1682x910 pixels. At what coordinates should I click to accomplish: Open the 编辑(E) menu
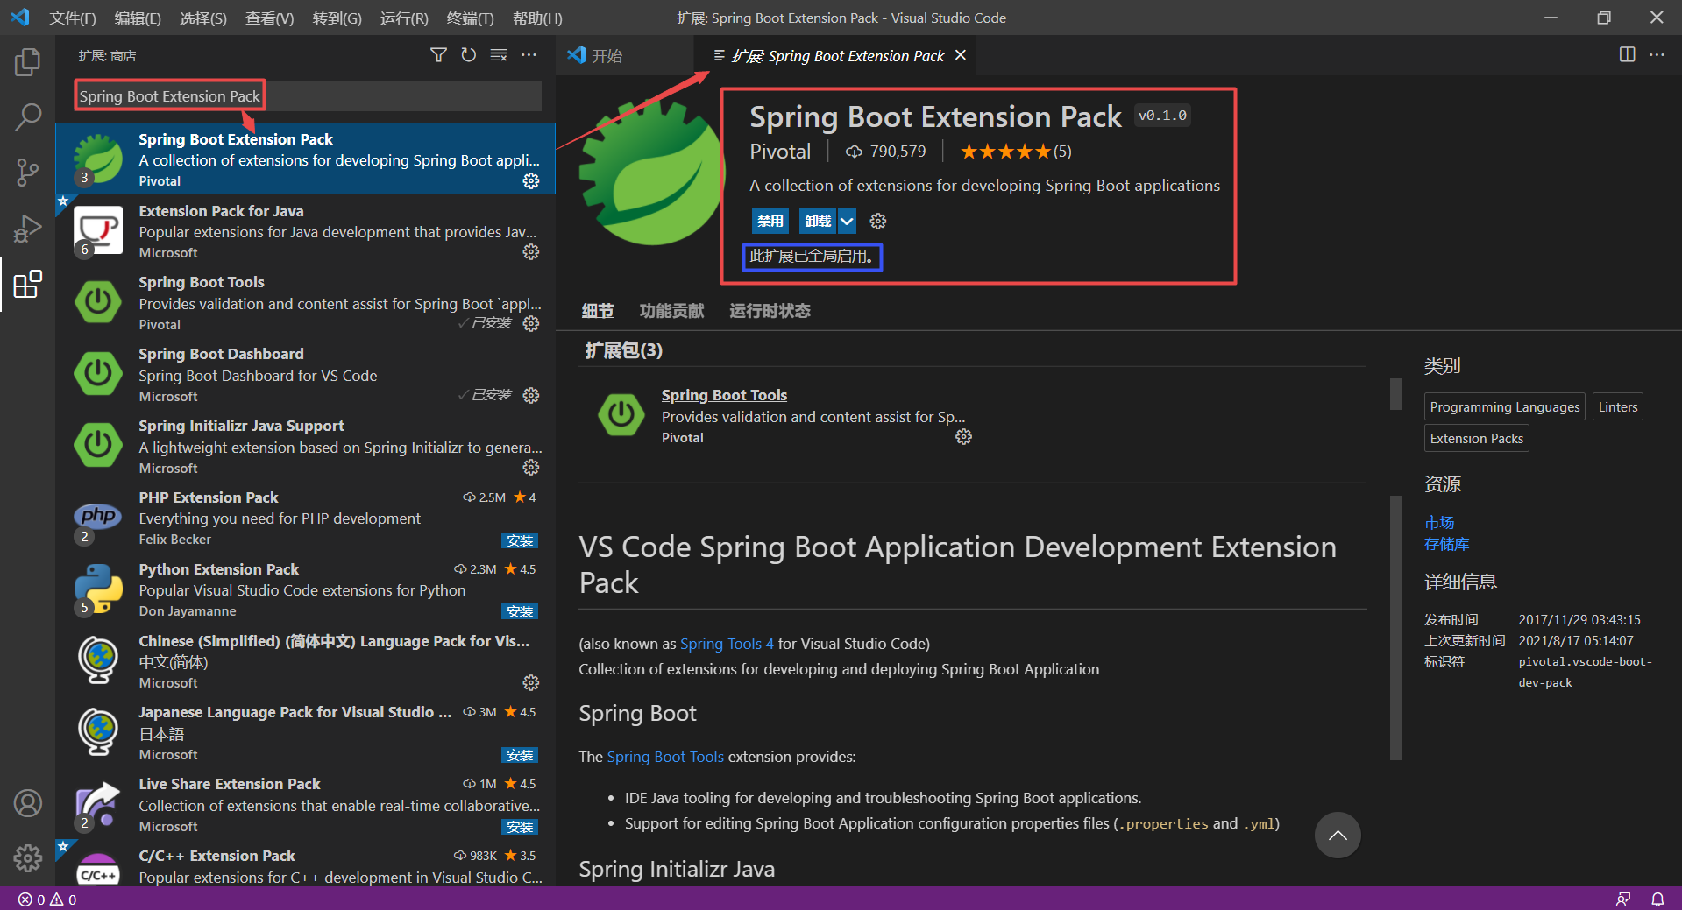[138, 18]
